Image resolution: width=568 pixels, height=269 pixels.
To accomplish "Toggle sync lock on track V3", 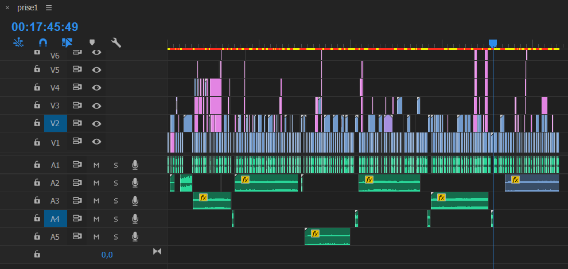I will (x=77, y=106).
